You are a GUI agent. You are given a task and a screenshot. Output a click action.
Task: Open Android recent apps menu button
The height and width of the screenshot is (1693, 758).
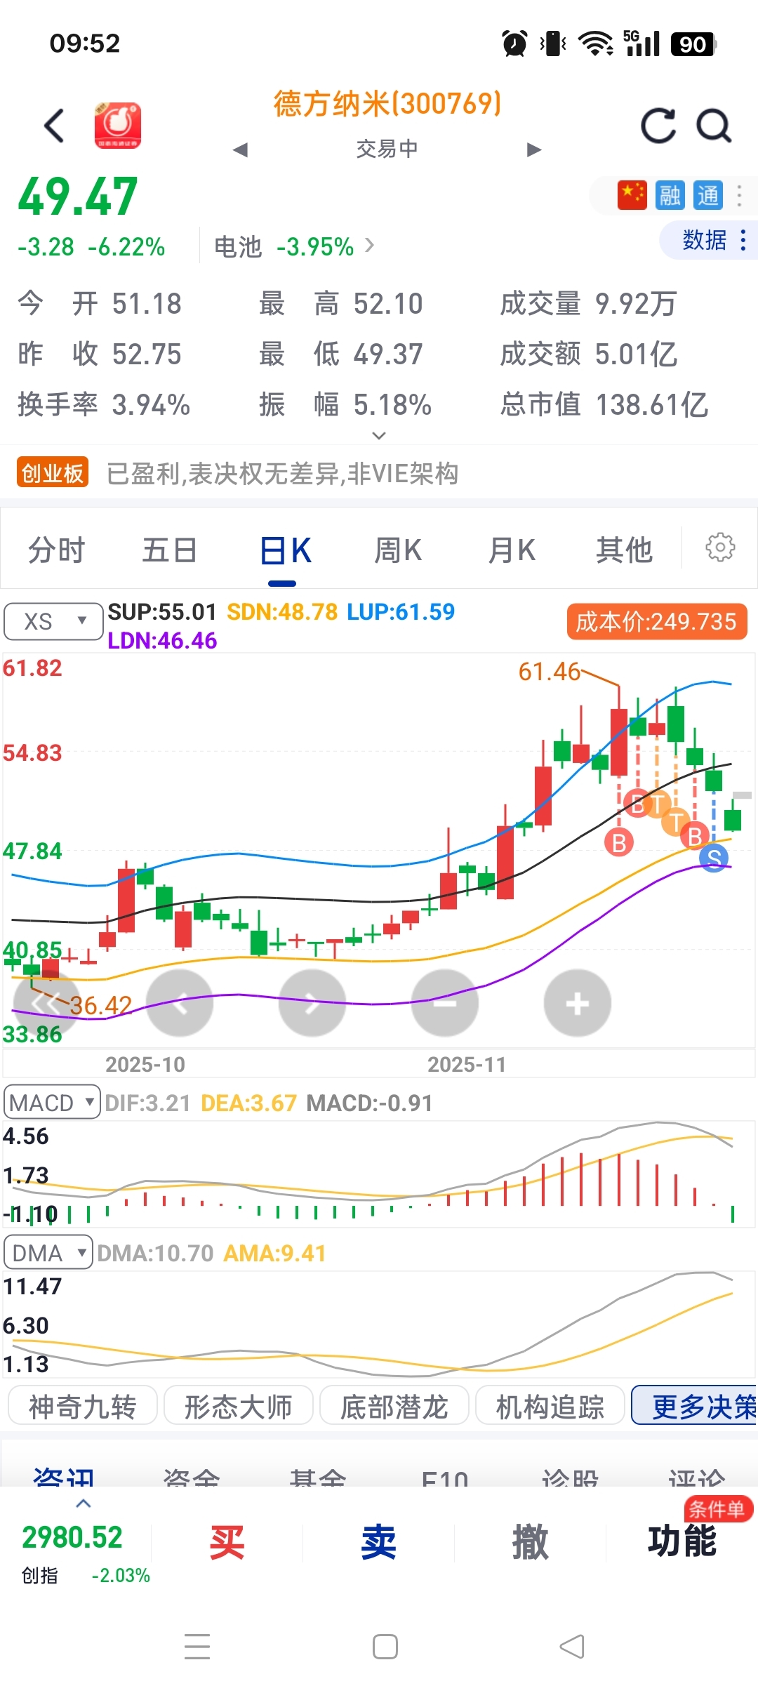pos(197,1647)
